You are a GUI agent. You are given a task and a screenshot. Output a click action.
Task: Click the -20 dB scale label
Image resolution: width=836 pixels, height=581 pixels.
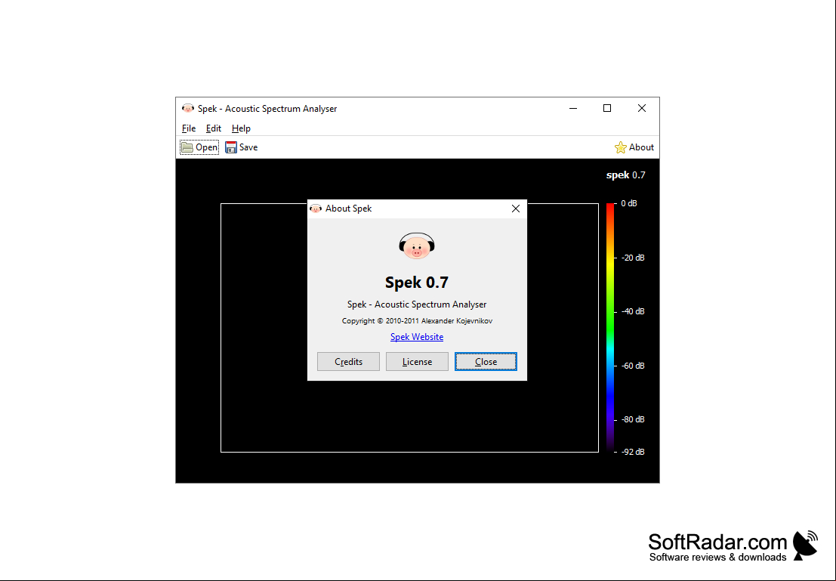click(633, 258)
